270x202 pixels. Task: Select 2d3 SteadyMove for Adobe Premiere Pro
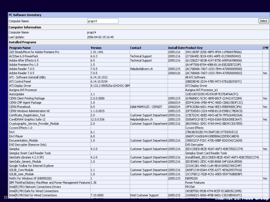[34, 52]
